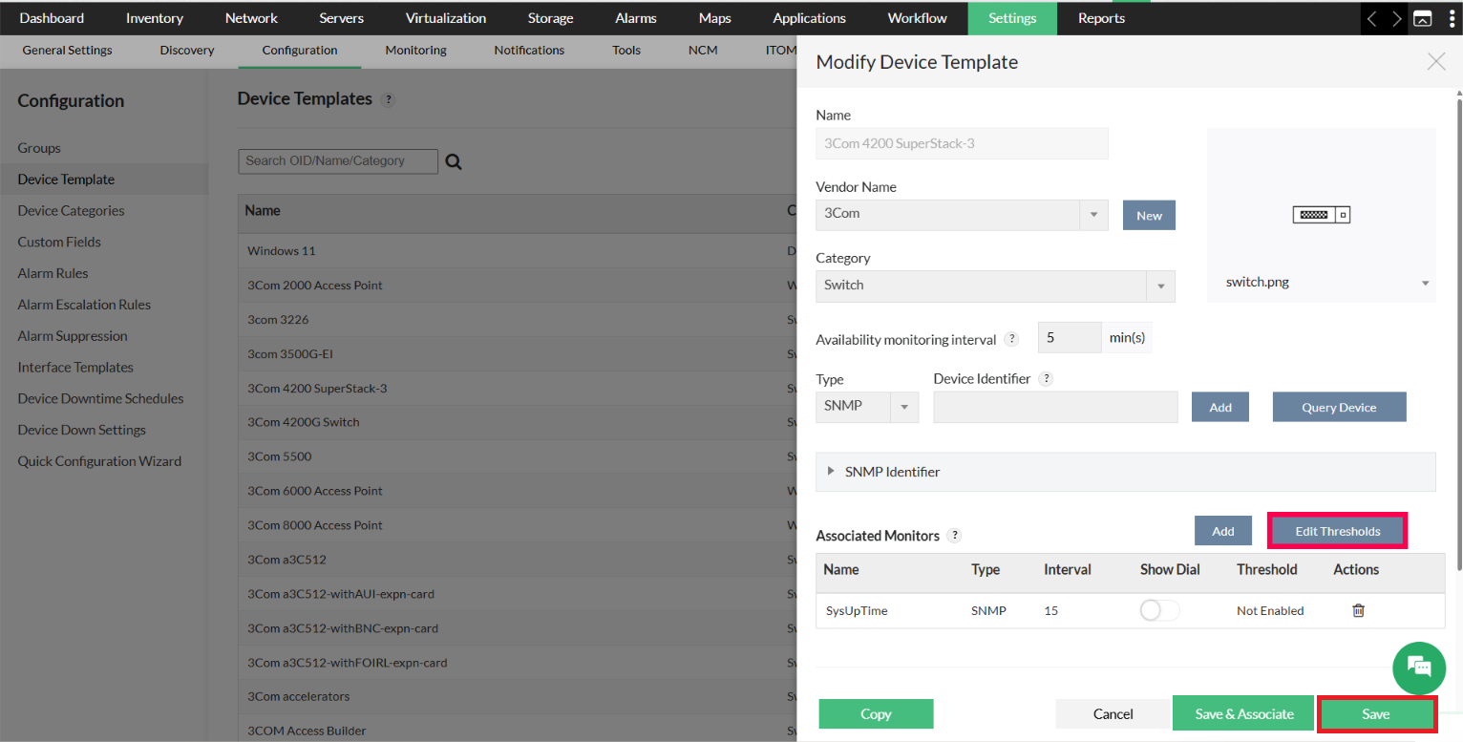The height and width of the screenshot is (742, 1463).
Task: Click the Query Device button
Action: (1339, 408)
